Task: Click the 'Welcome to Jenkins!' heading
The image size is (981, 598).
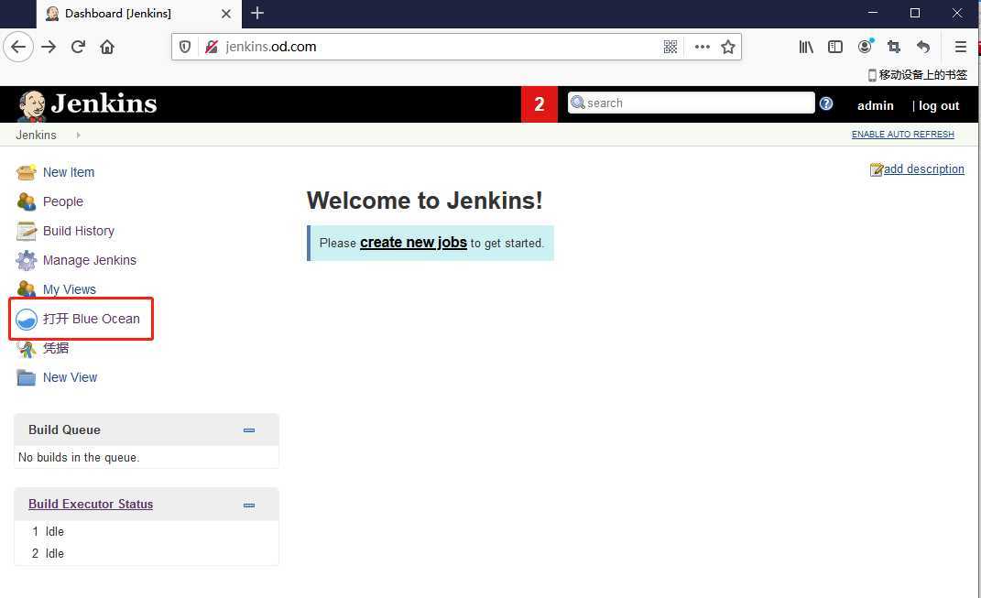Action: 425,201
